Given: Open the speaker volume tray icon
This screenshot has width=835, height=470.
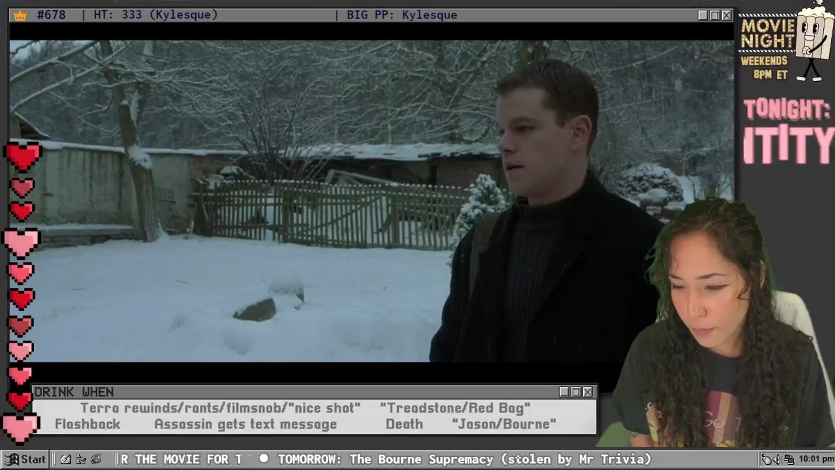Looking at the screenshot, I should [x=778, y=460].
